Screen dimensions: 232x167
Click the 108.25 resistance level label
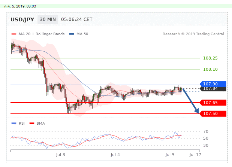pyautogui.click(x=210, y=58)
